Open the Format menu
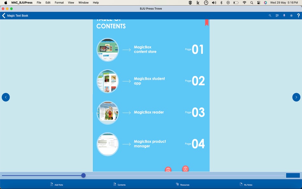Screen dimensions: 302x189 59,3
